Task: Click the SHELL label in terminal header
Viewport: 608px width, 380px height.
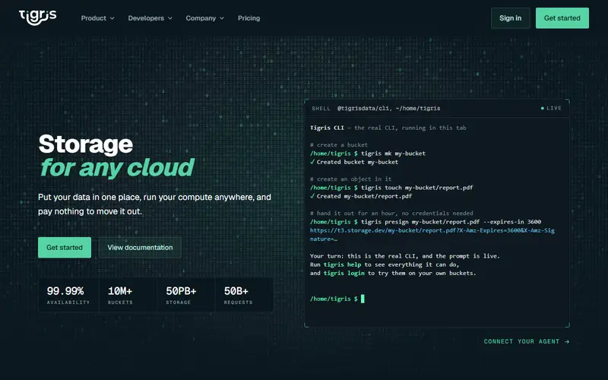Action: (321, 108)
